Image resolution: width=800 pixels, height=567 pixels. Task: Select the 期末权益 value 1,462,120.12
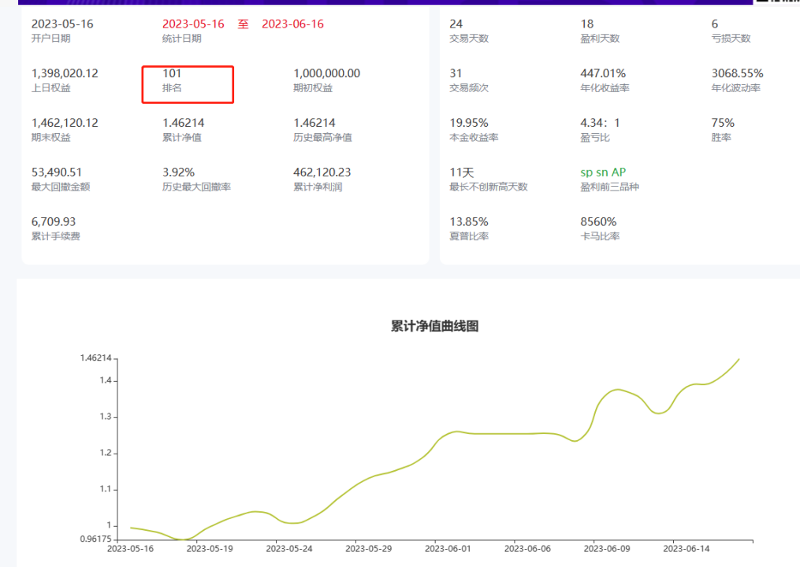click(x=65, y=123)
